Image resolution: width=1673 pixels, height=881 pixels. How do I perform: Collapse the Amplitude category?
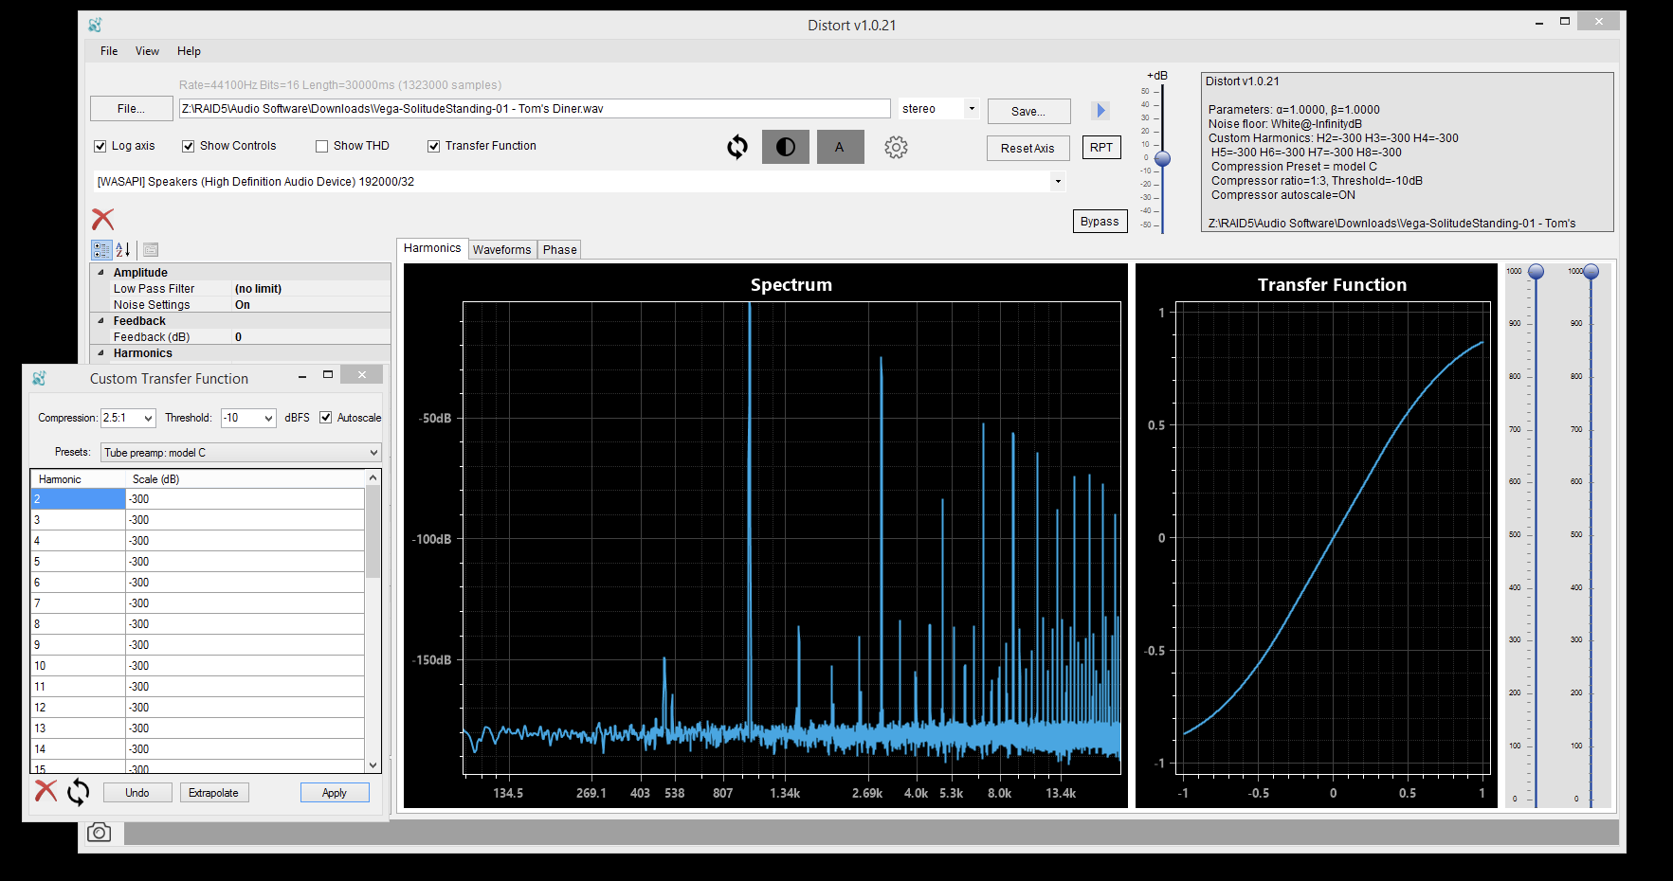(x=101, y=273)
